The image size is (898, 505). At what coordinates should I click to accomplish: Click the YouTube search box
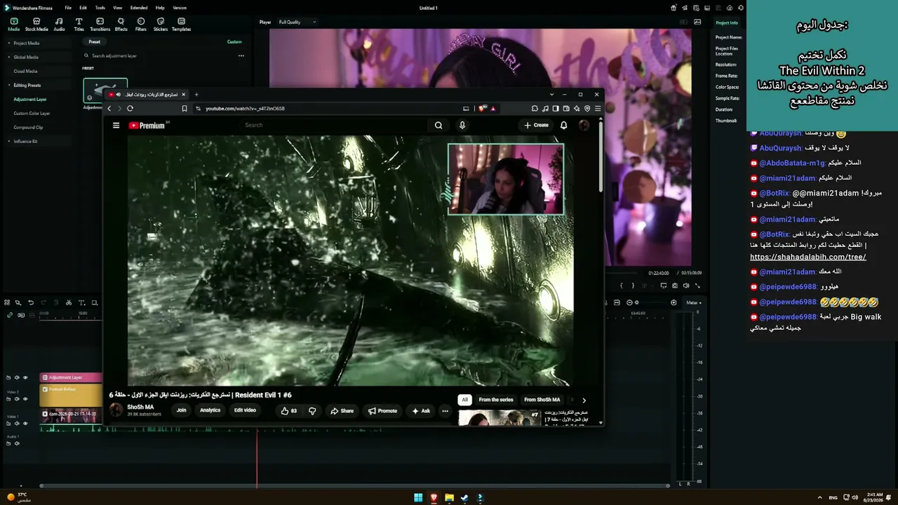tap(333, 126)
